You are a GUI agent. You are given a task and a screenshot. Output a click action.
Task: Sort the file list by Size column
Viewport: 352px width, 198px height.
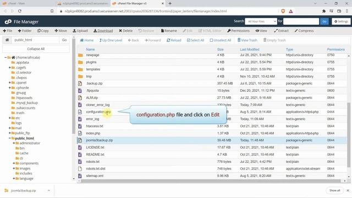click(220, 50)
